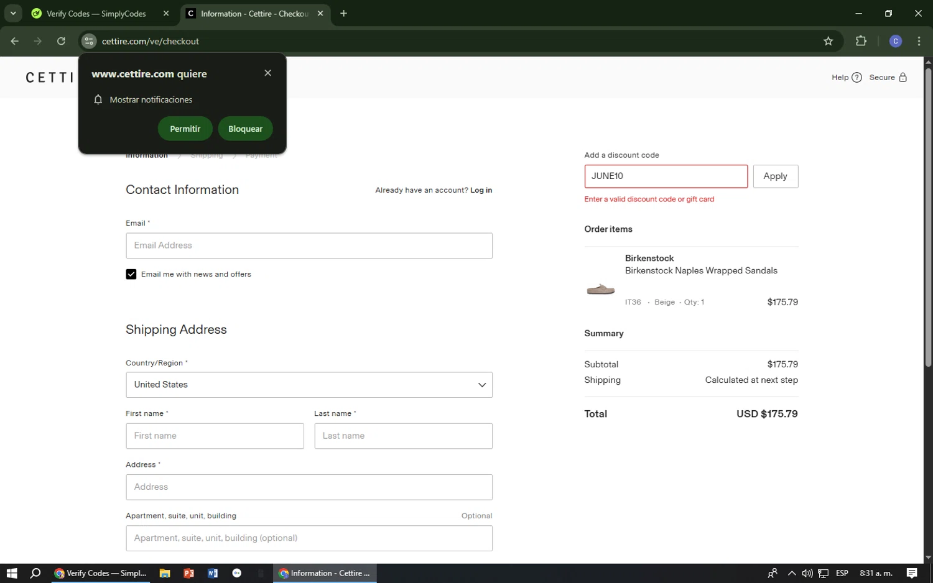Click the address bar URL
The width and height of the screenshot is (933, 583).
(151, 41)
